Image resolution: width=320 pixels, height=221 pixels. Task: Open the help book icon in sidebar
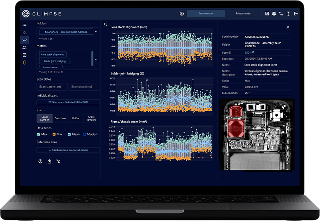[24, 55]
